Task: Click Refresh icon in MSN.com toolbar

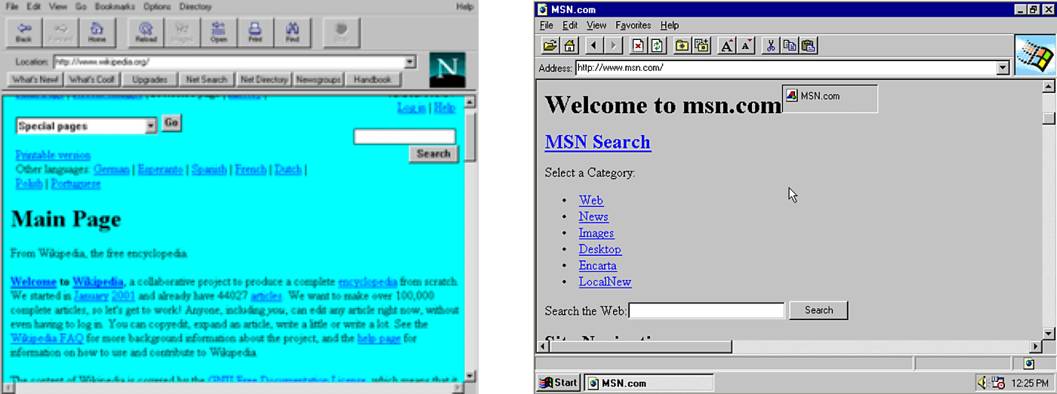Action: 657,46
